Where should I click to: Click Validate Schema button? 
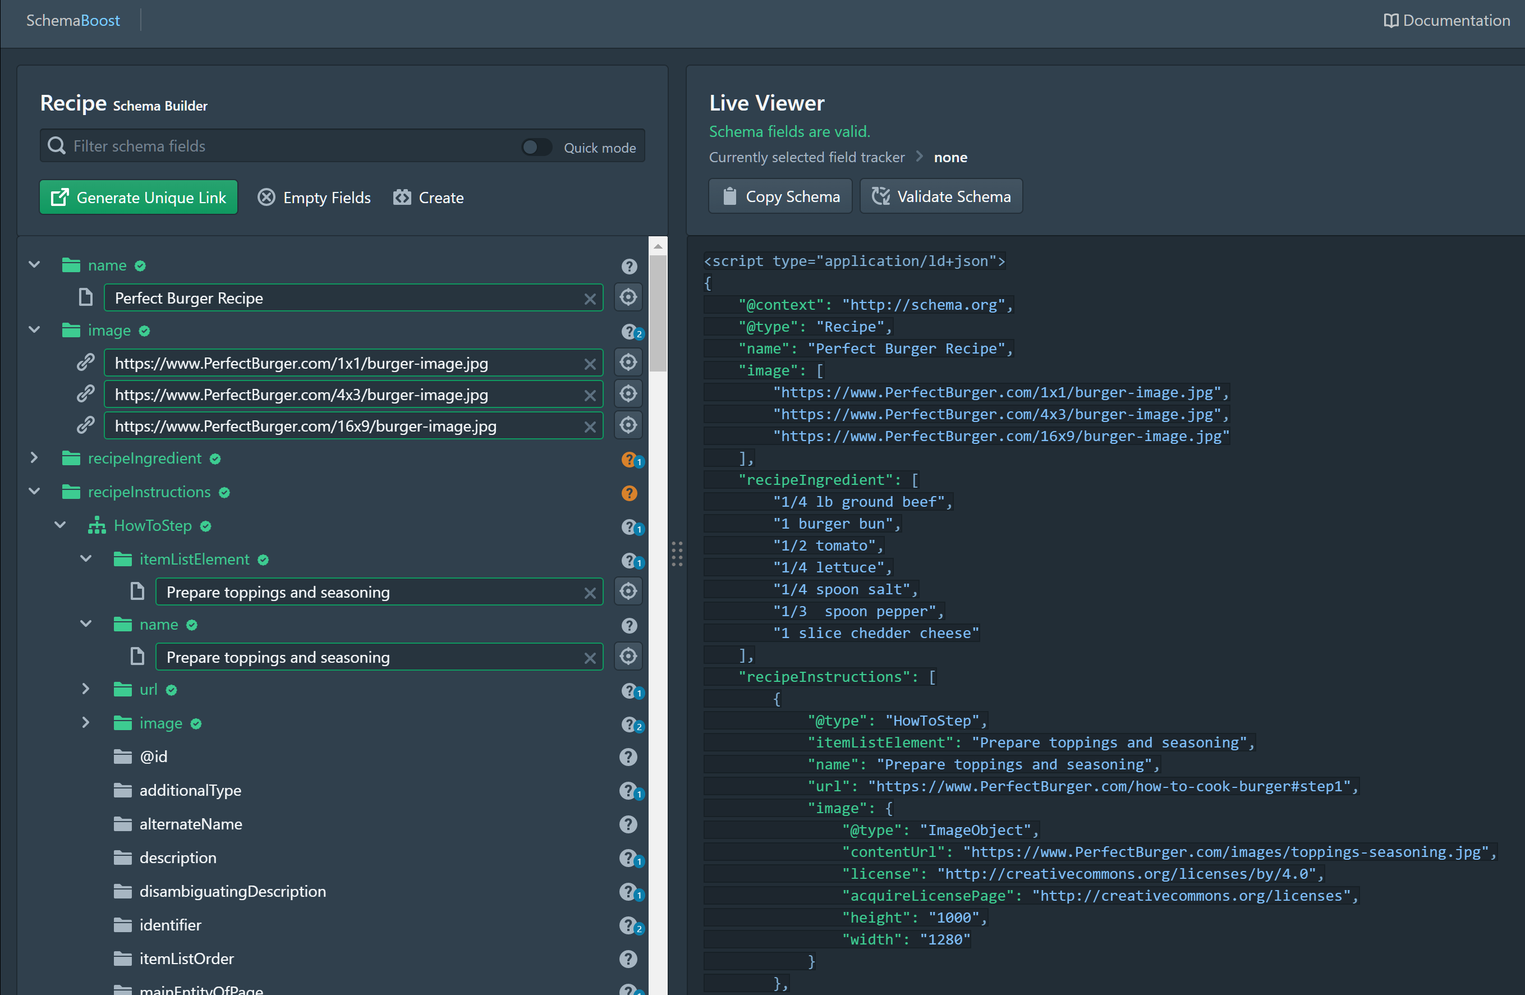pyautogui.click(x=940, y=196)
